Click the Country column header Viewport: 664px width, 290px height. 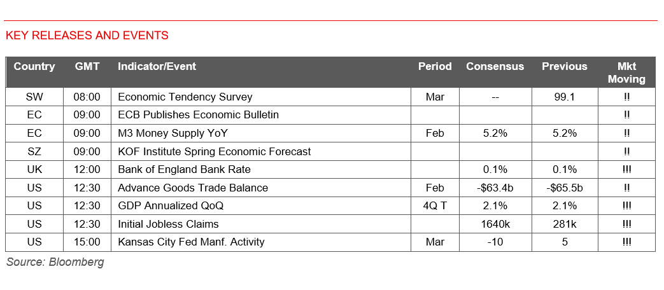click(34, 67)
